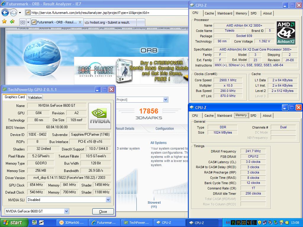The height and width of the screenshot is (227, 303).
Task: Click the red 44 temperature tray readout
Action: pyautogui.click(x=228, y=223)
